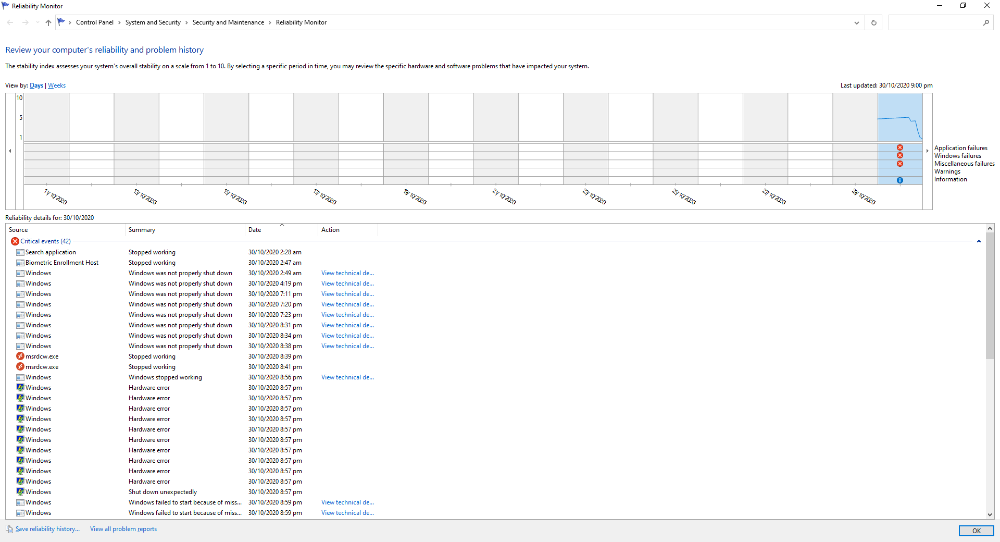Sort the list by the Summary column
The width and height of the screenshot is (1000, 542).
(185, 230)
